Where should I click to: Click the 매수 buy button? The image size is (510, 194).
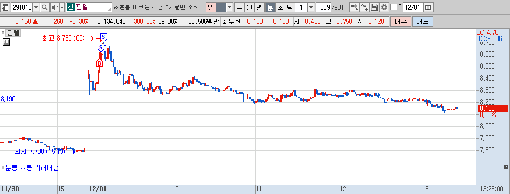tap(401, 21)
